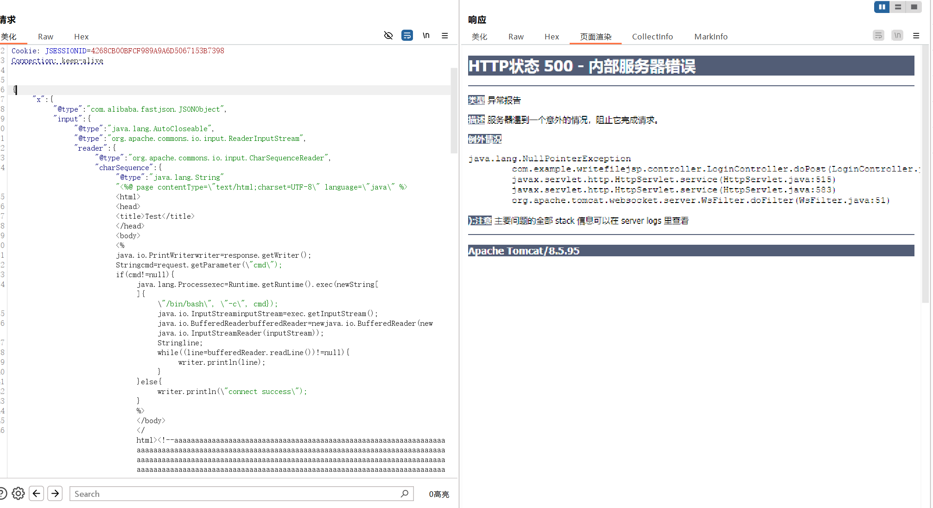Go to next search match arrow
The width and height of the screenshot is (933, 508).
(x=55, y=494)
